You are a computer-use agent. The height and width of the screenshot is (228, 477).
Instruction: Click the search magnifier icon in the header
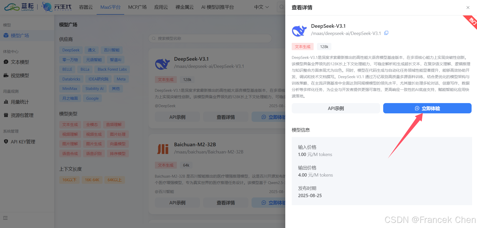(282, 7)
